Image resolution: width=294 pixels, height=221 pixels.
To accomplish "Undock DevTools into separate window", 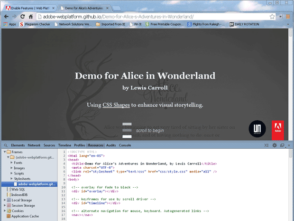I will (x=282, y=145).
